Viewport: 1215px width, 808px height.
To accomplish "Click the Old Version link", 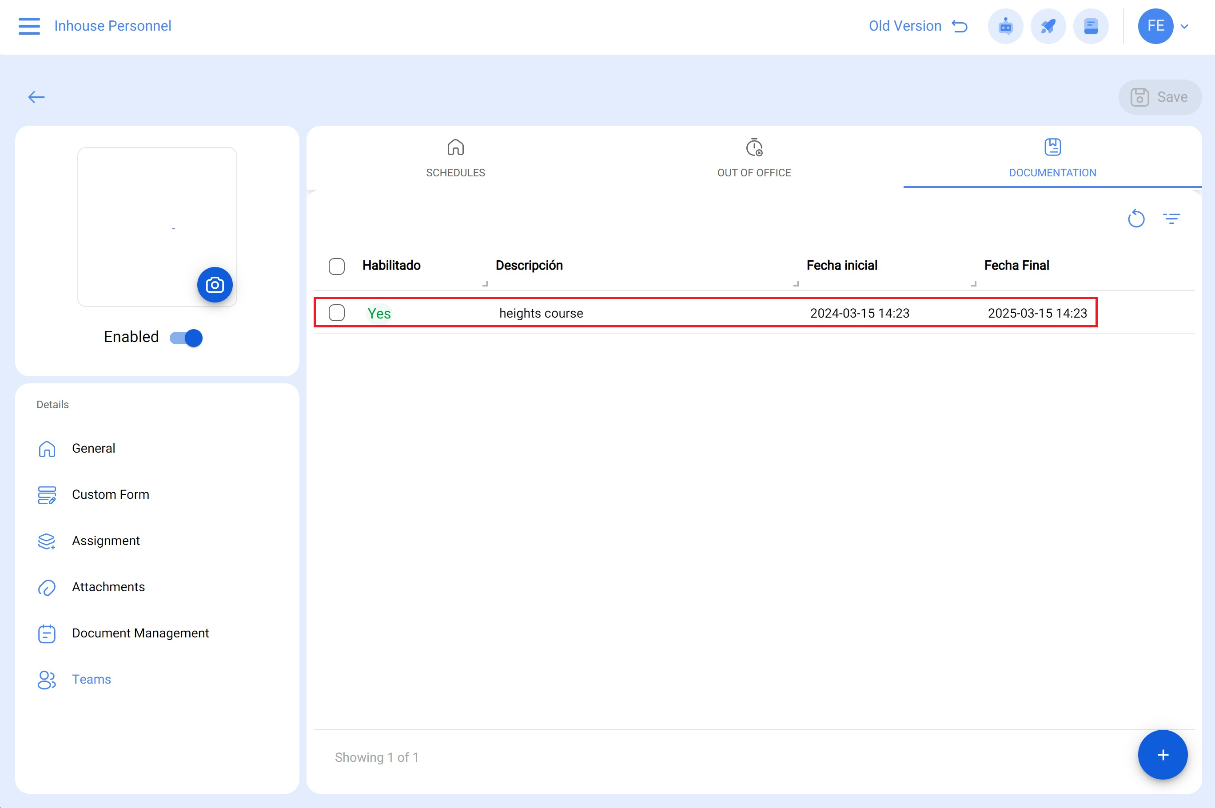I will 905,26.
